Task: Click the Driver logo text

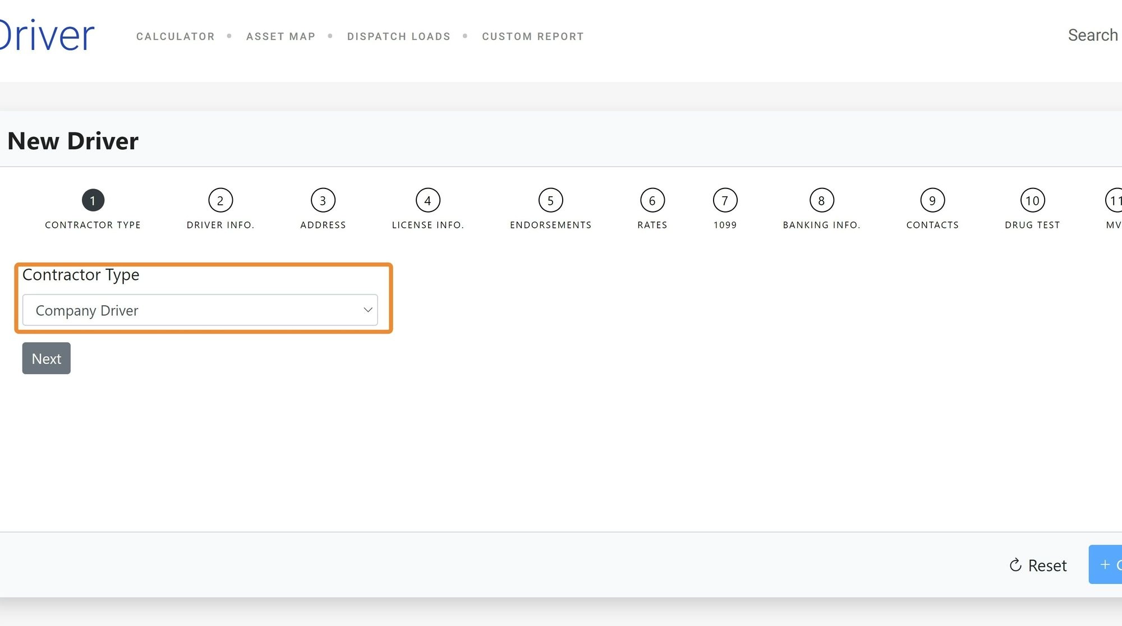Action: [47, 35]
